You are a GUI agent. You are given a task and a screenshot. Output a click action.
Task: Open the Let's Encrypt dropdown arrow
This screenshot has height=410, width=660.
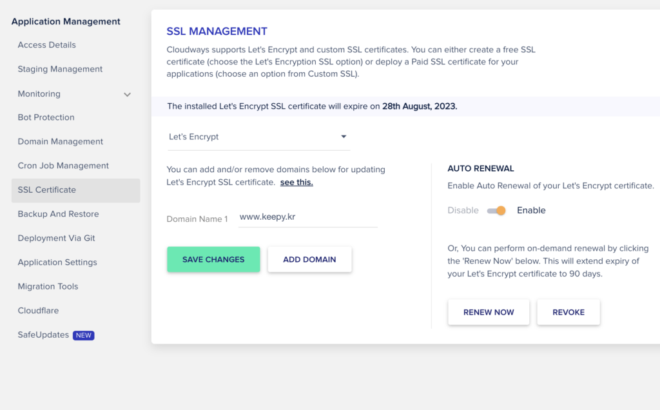[344, 137]
